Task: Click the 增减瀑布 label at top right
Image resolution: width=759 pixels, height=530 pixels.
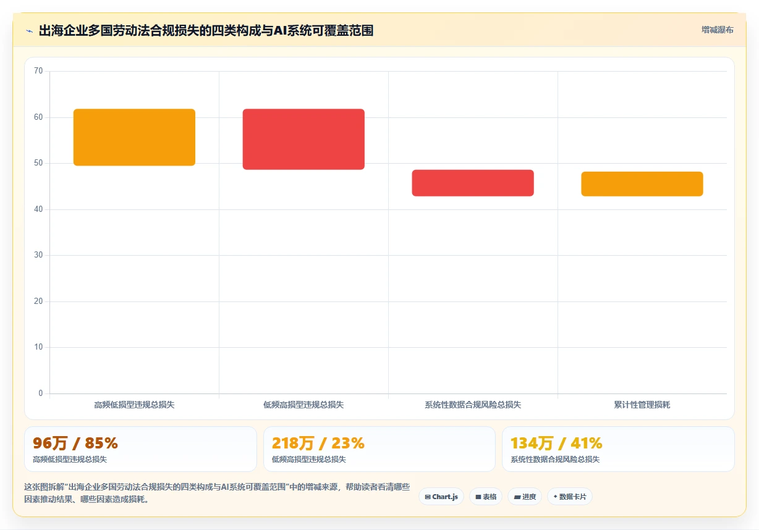Action: (717, 30)
